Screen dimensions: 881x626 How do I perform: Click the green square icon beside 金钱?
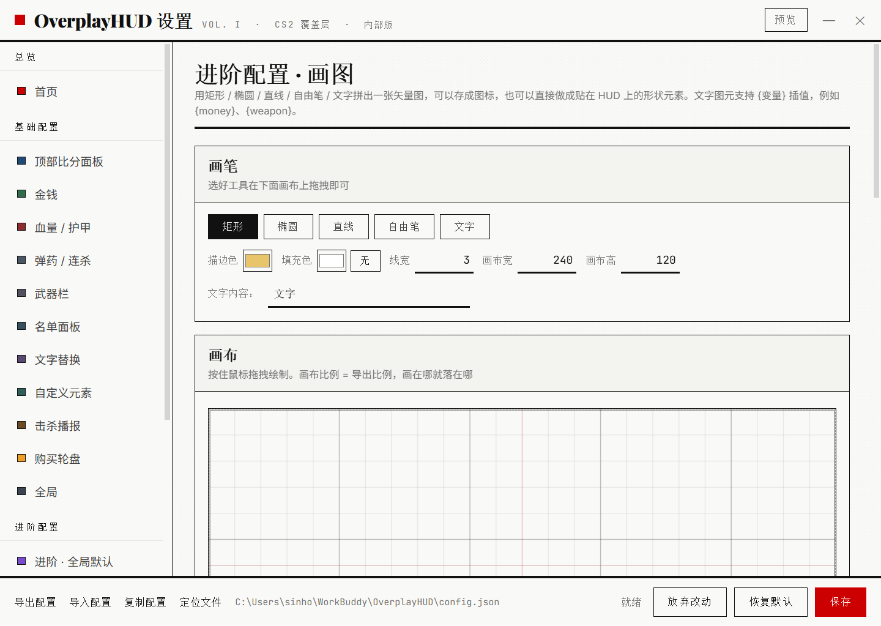coord(21,194)
